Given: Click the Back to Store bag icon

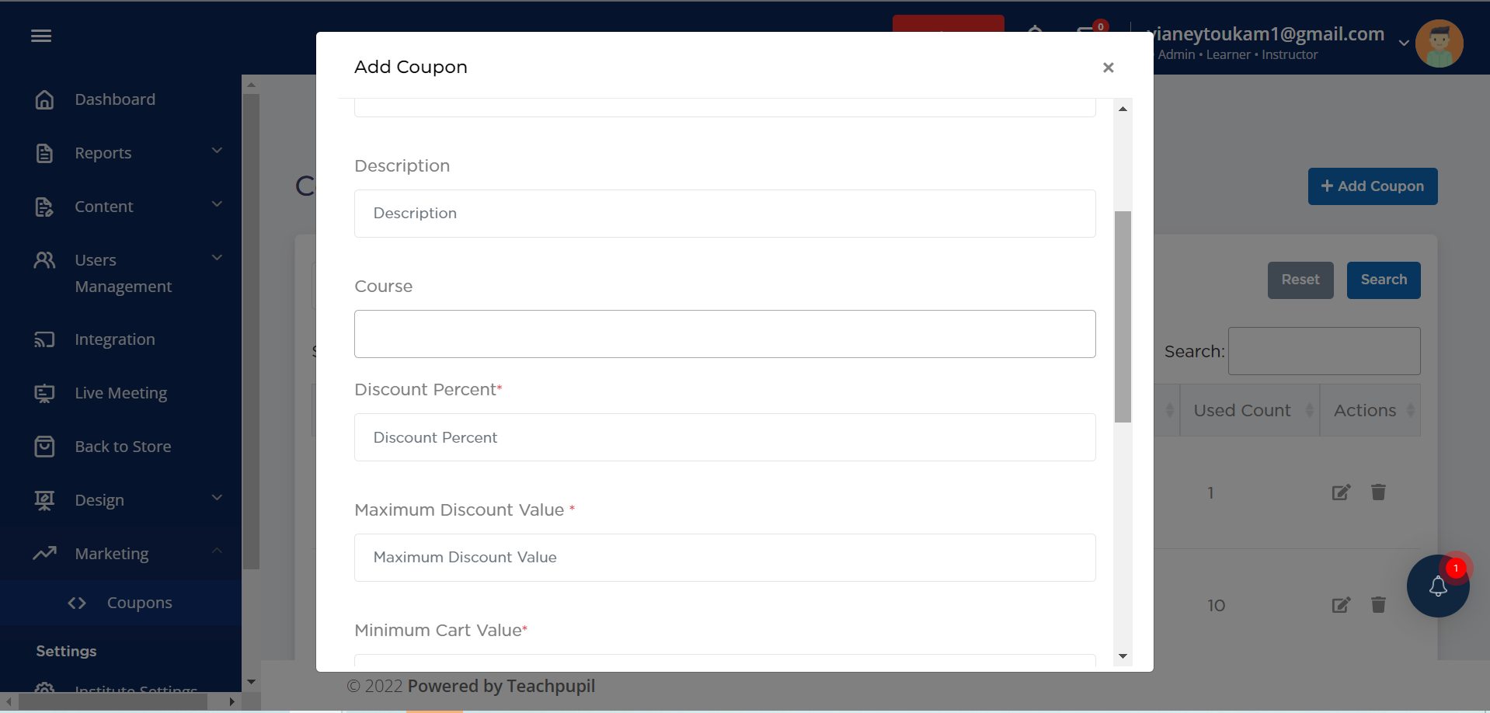Looking at the screenshot, I should pos(45,447).
